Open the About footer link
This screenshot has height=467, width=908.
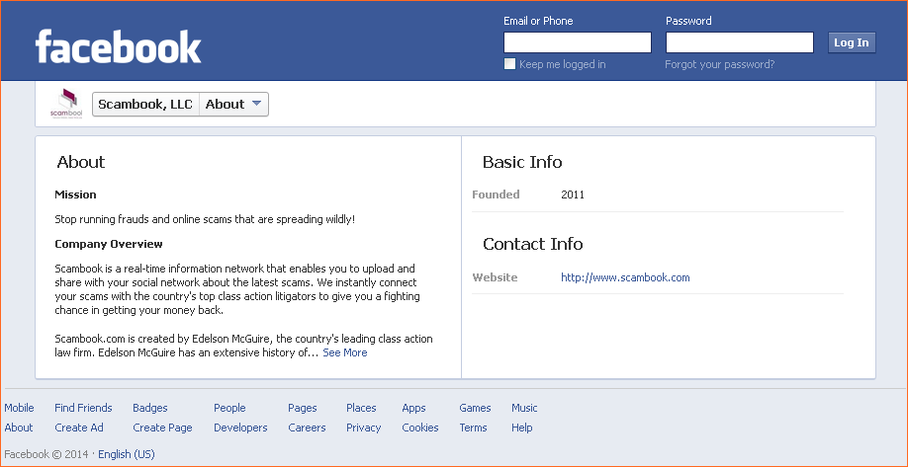point(19,428)
